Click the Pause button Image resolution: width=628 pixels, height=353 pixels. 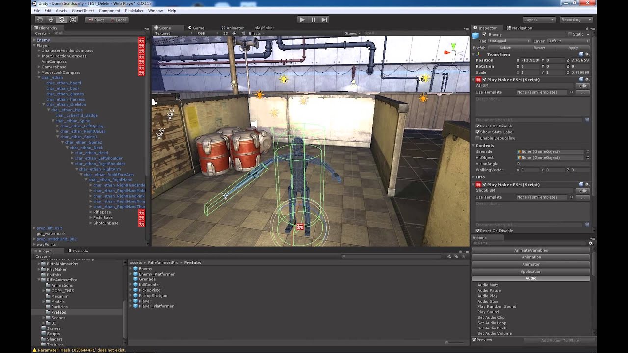[313, 20]
